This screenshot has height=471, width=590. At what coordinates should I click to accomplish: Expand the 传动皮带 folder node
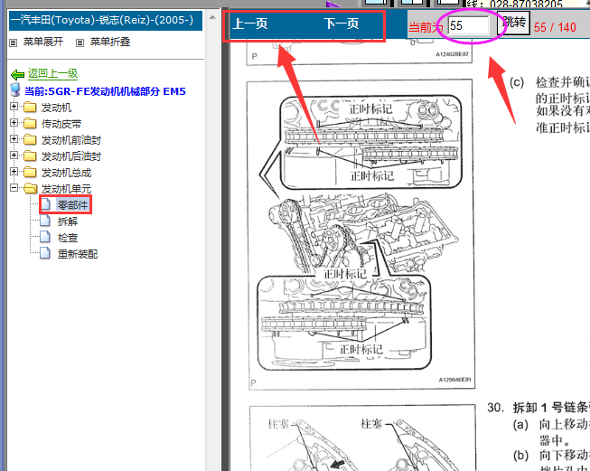[14, 123]
